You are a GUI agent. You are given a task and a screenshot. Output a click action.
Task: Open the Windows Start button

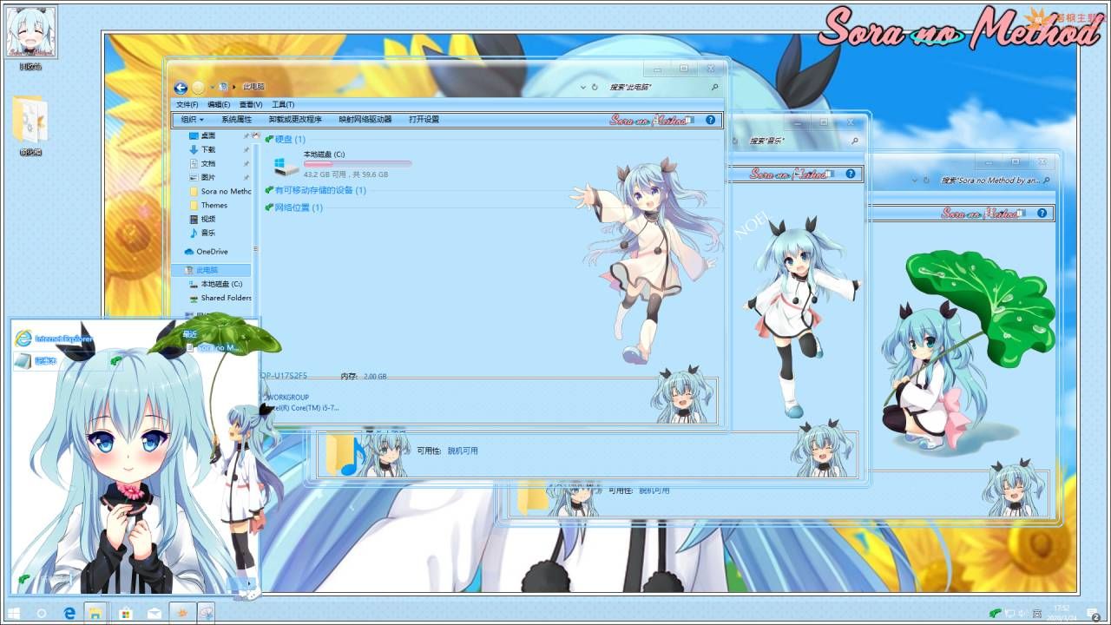point(14,613)
